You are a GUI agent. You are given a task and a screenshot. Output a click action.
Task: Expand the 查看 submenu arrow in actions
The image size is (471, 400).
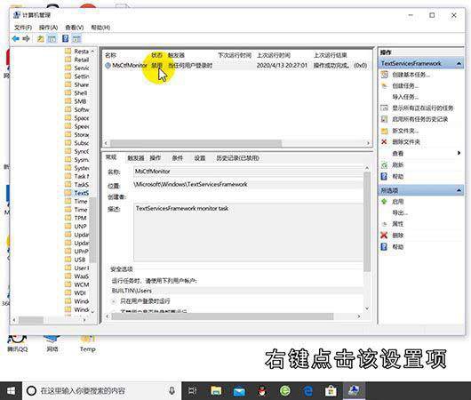459,153
